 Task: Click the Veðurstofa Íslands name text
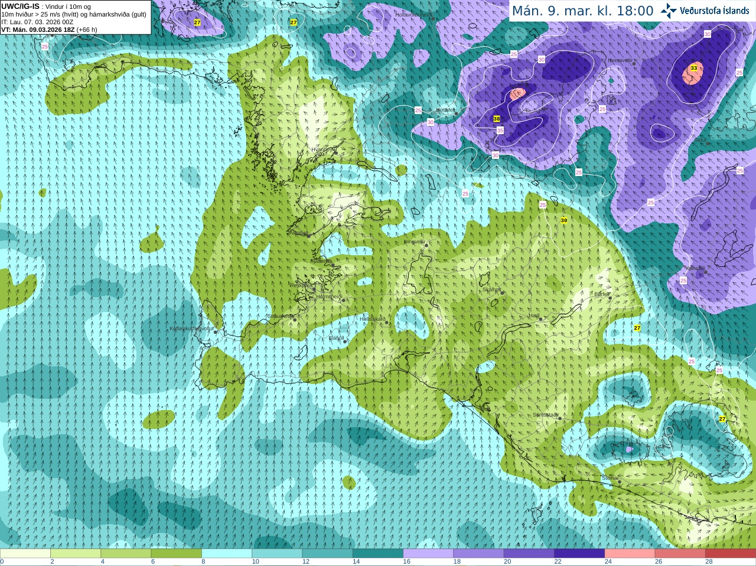tap(715, 10)
